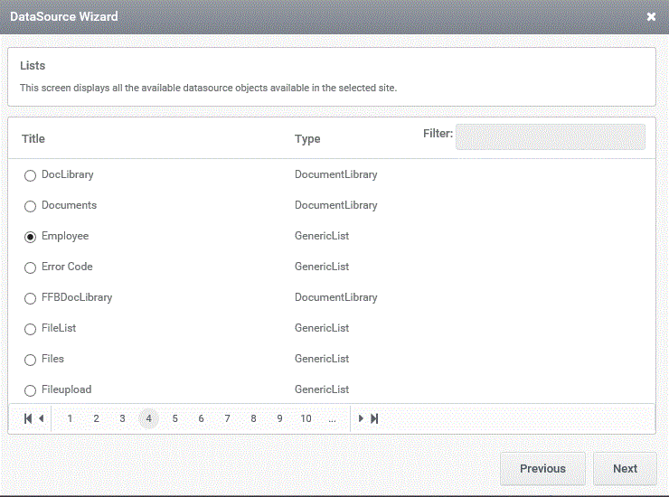
Task: Close the DataSource Wizard dialog
Action: pyautogui.click(x=651, y=16)
